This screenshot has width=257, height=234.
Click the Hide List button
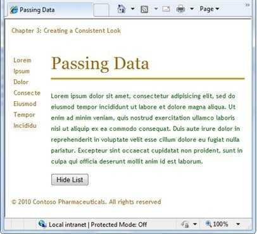(x=70, y=180)
